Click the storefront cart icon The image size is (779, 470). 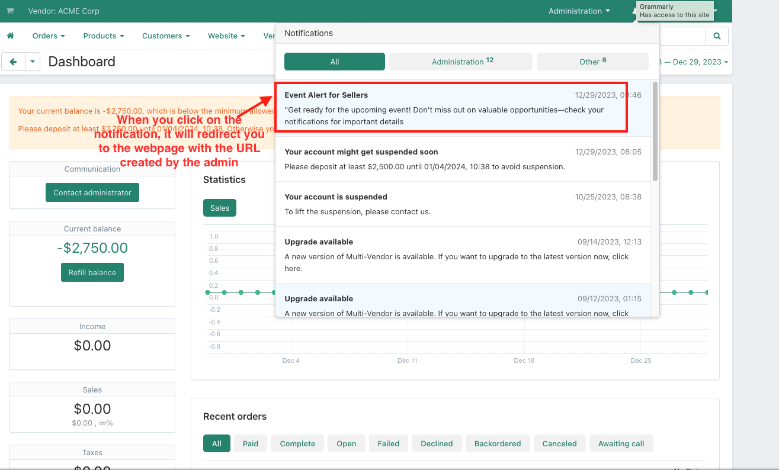click(x=10, y=11)
